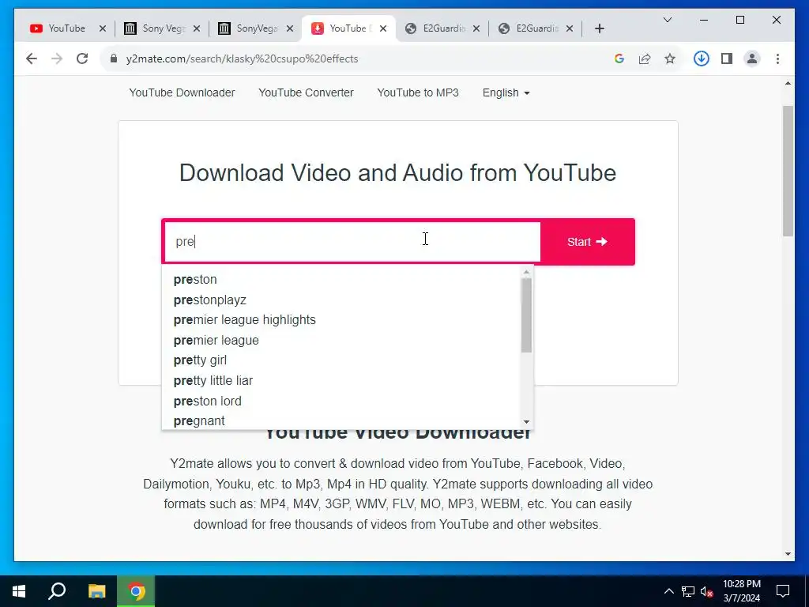Screen dimensions: 809x607
Task: Close the first Sony Vegas tab
Action: pos(196,28)
